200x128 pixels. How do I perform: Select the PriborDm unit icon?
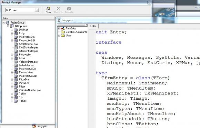16,80
